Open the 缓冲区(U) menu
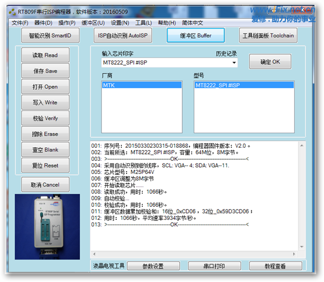 coord(93,23)
